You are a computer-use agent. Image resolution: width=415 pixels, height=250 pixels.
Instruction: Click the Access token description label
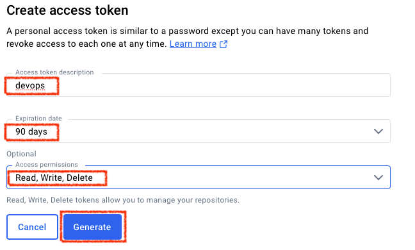54,72
